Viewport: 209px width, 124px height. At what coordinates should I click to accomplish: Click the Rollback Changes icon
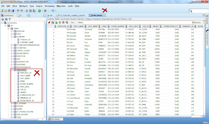pyautogui.click(x=67, y=23)
